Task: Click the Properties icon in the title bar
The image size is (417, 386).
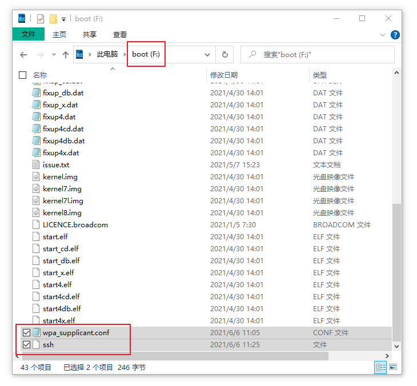Action: click(41, 19)
